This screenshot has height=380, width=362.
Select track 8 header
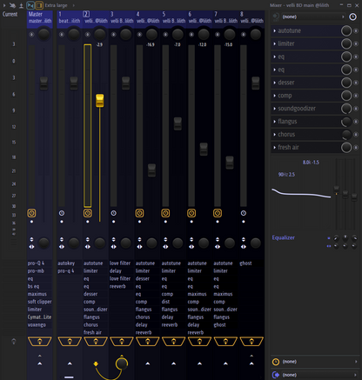coord(251,17)
